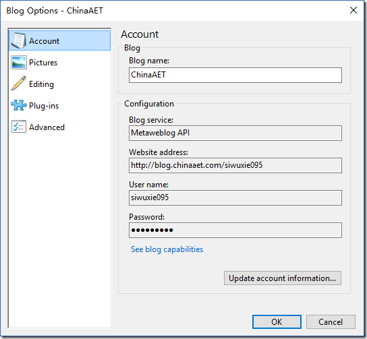Click the Blog service Metaweblog API box
The image size is (367, 339).
tap(235, 133)
